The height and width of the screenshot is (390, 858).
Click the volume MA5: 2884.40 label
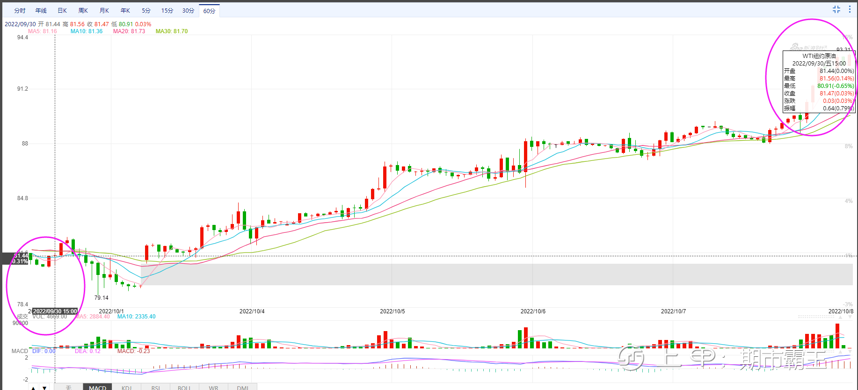[x=93, y=317]
